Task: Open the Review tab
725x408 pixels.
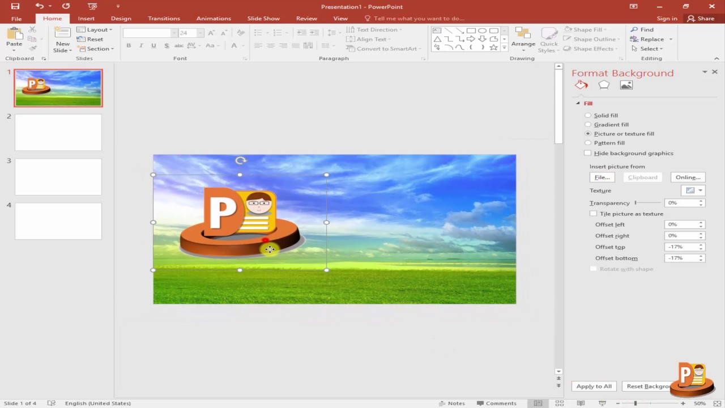Action: tap(306, 19)
